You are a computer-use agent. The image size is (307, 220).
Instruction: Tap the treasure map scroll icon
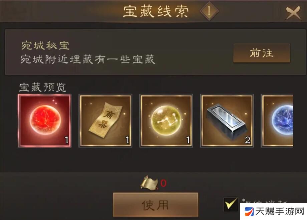pyautogui.click(x=149, y=183)
